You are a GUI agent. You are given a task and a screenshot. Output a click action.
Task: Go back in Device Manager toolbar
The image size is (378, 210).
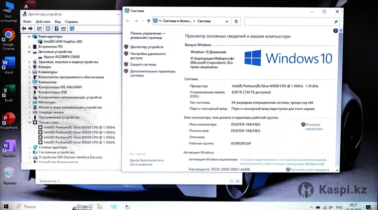(x=24, y=29)
